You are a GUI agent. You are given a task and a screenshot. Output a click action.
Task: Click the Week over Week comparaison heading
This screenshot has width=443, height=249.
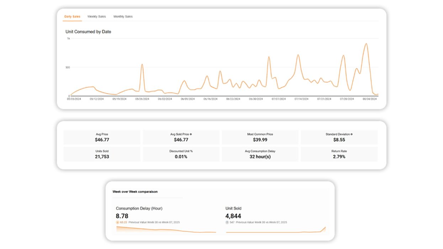click(135, 192)
